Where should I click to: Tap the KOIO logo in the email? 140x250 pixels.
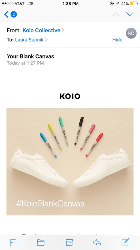[70, 96]
